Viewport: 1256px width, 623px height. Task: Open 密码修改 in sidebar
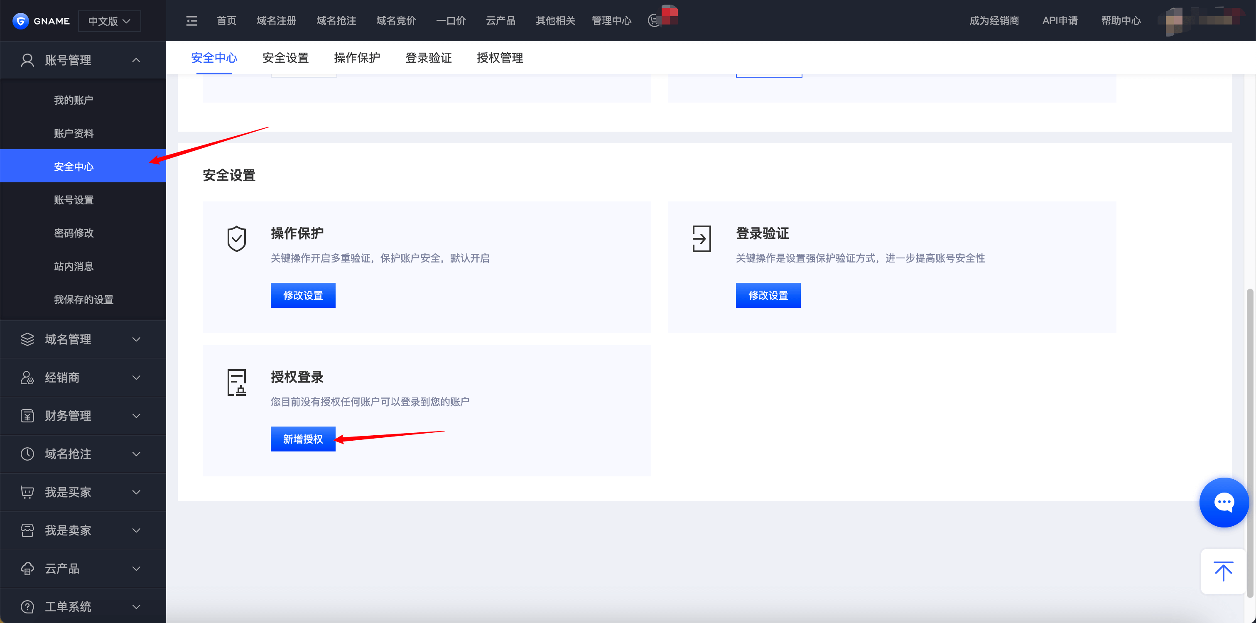coord(74,233)
